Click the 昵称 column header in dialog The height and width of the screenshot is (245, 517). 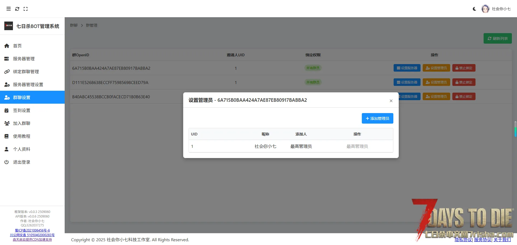[265, 134]
